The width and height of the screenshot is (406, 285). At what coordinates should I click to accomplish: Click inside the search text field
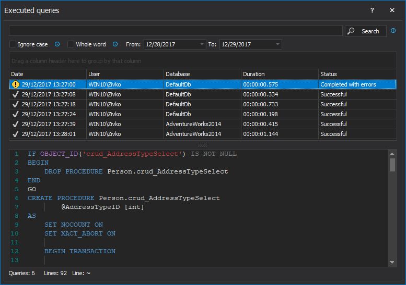point(176,31)
